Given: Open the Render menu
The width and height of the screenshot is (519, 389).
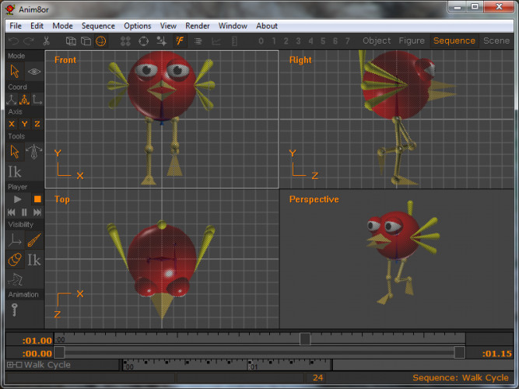Looking at the screenshot, I should [x=198, y=26].
